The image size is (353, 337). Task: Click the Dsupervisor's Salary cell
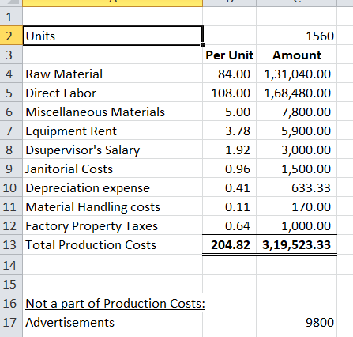[x=113, y=150]
